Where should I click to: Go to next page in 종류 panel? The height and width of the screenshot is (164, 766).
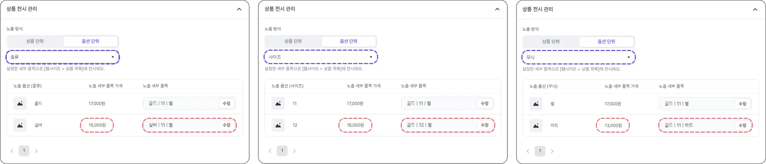[x=36, y=151]
